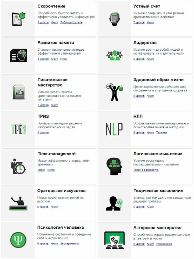Click the Лидерство group of people icon
The height and width of the screenshot is (259, 194).
114,55
